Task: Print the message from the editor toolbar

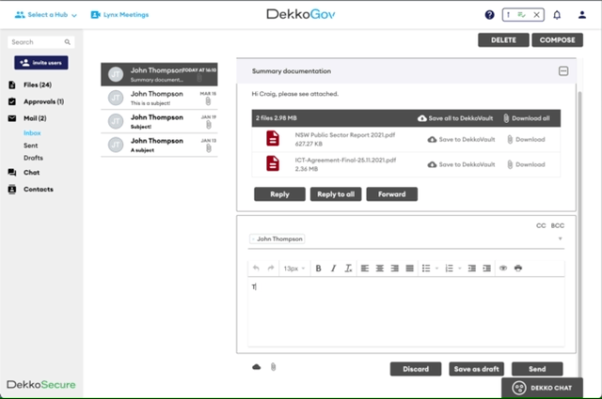Action: coord(518,269)
